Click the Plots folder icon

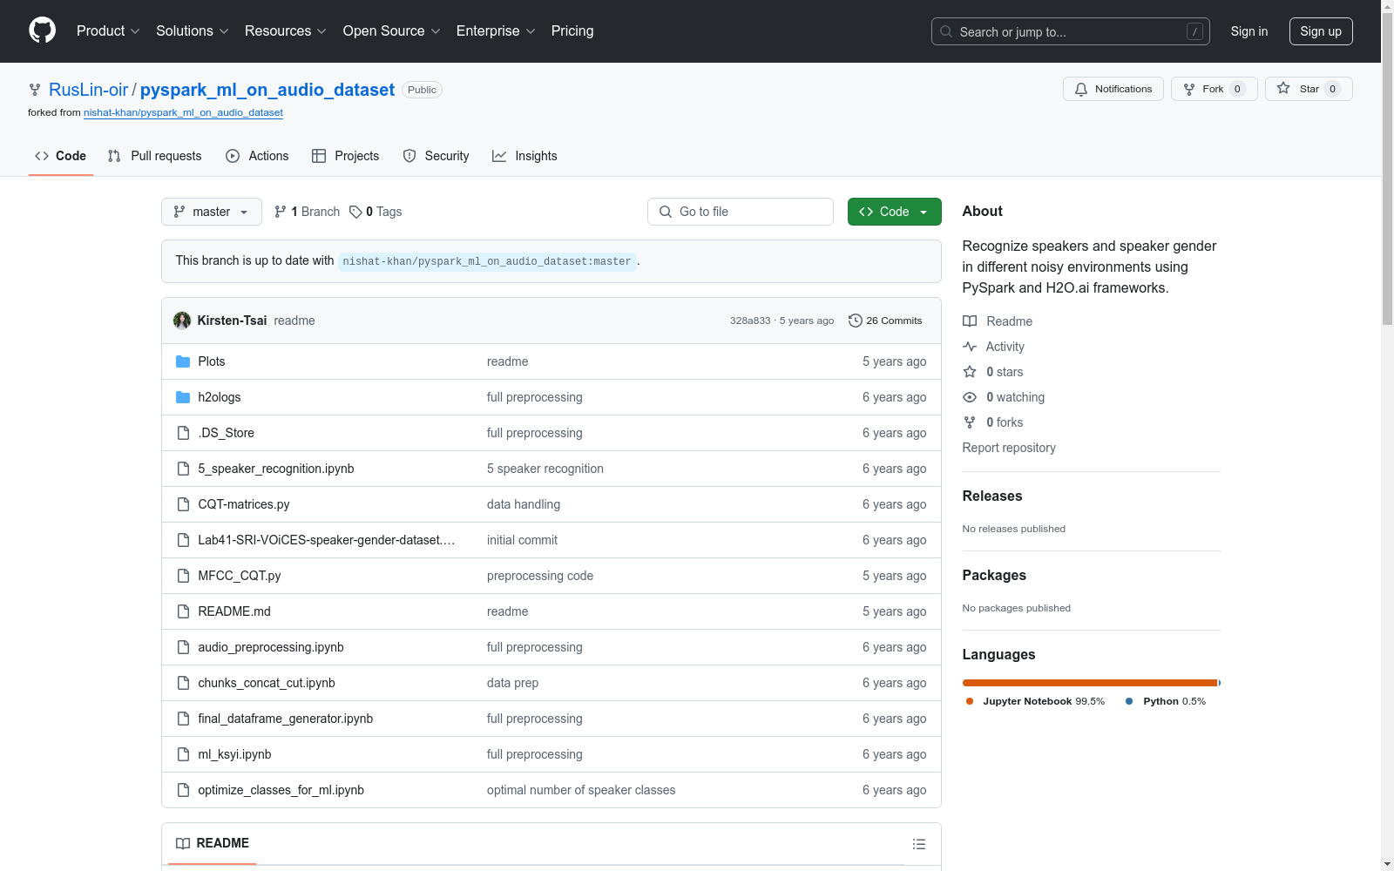(x=183, y=361)
